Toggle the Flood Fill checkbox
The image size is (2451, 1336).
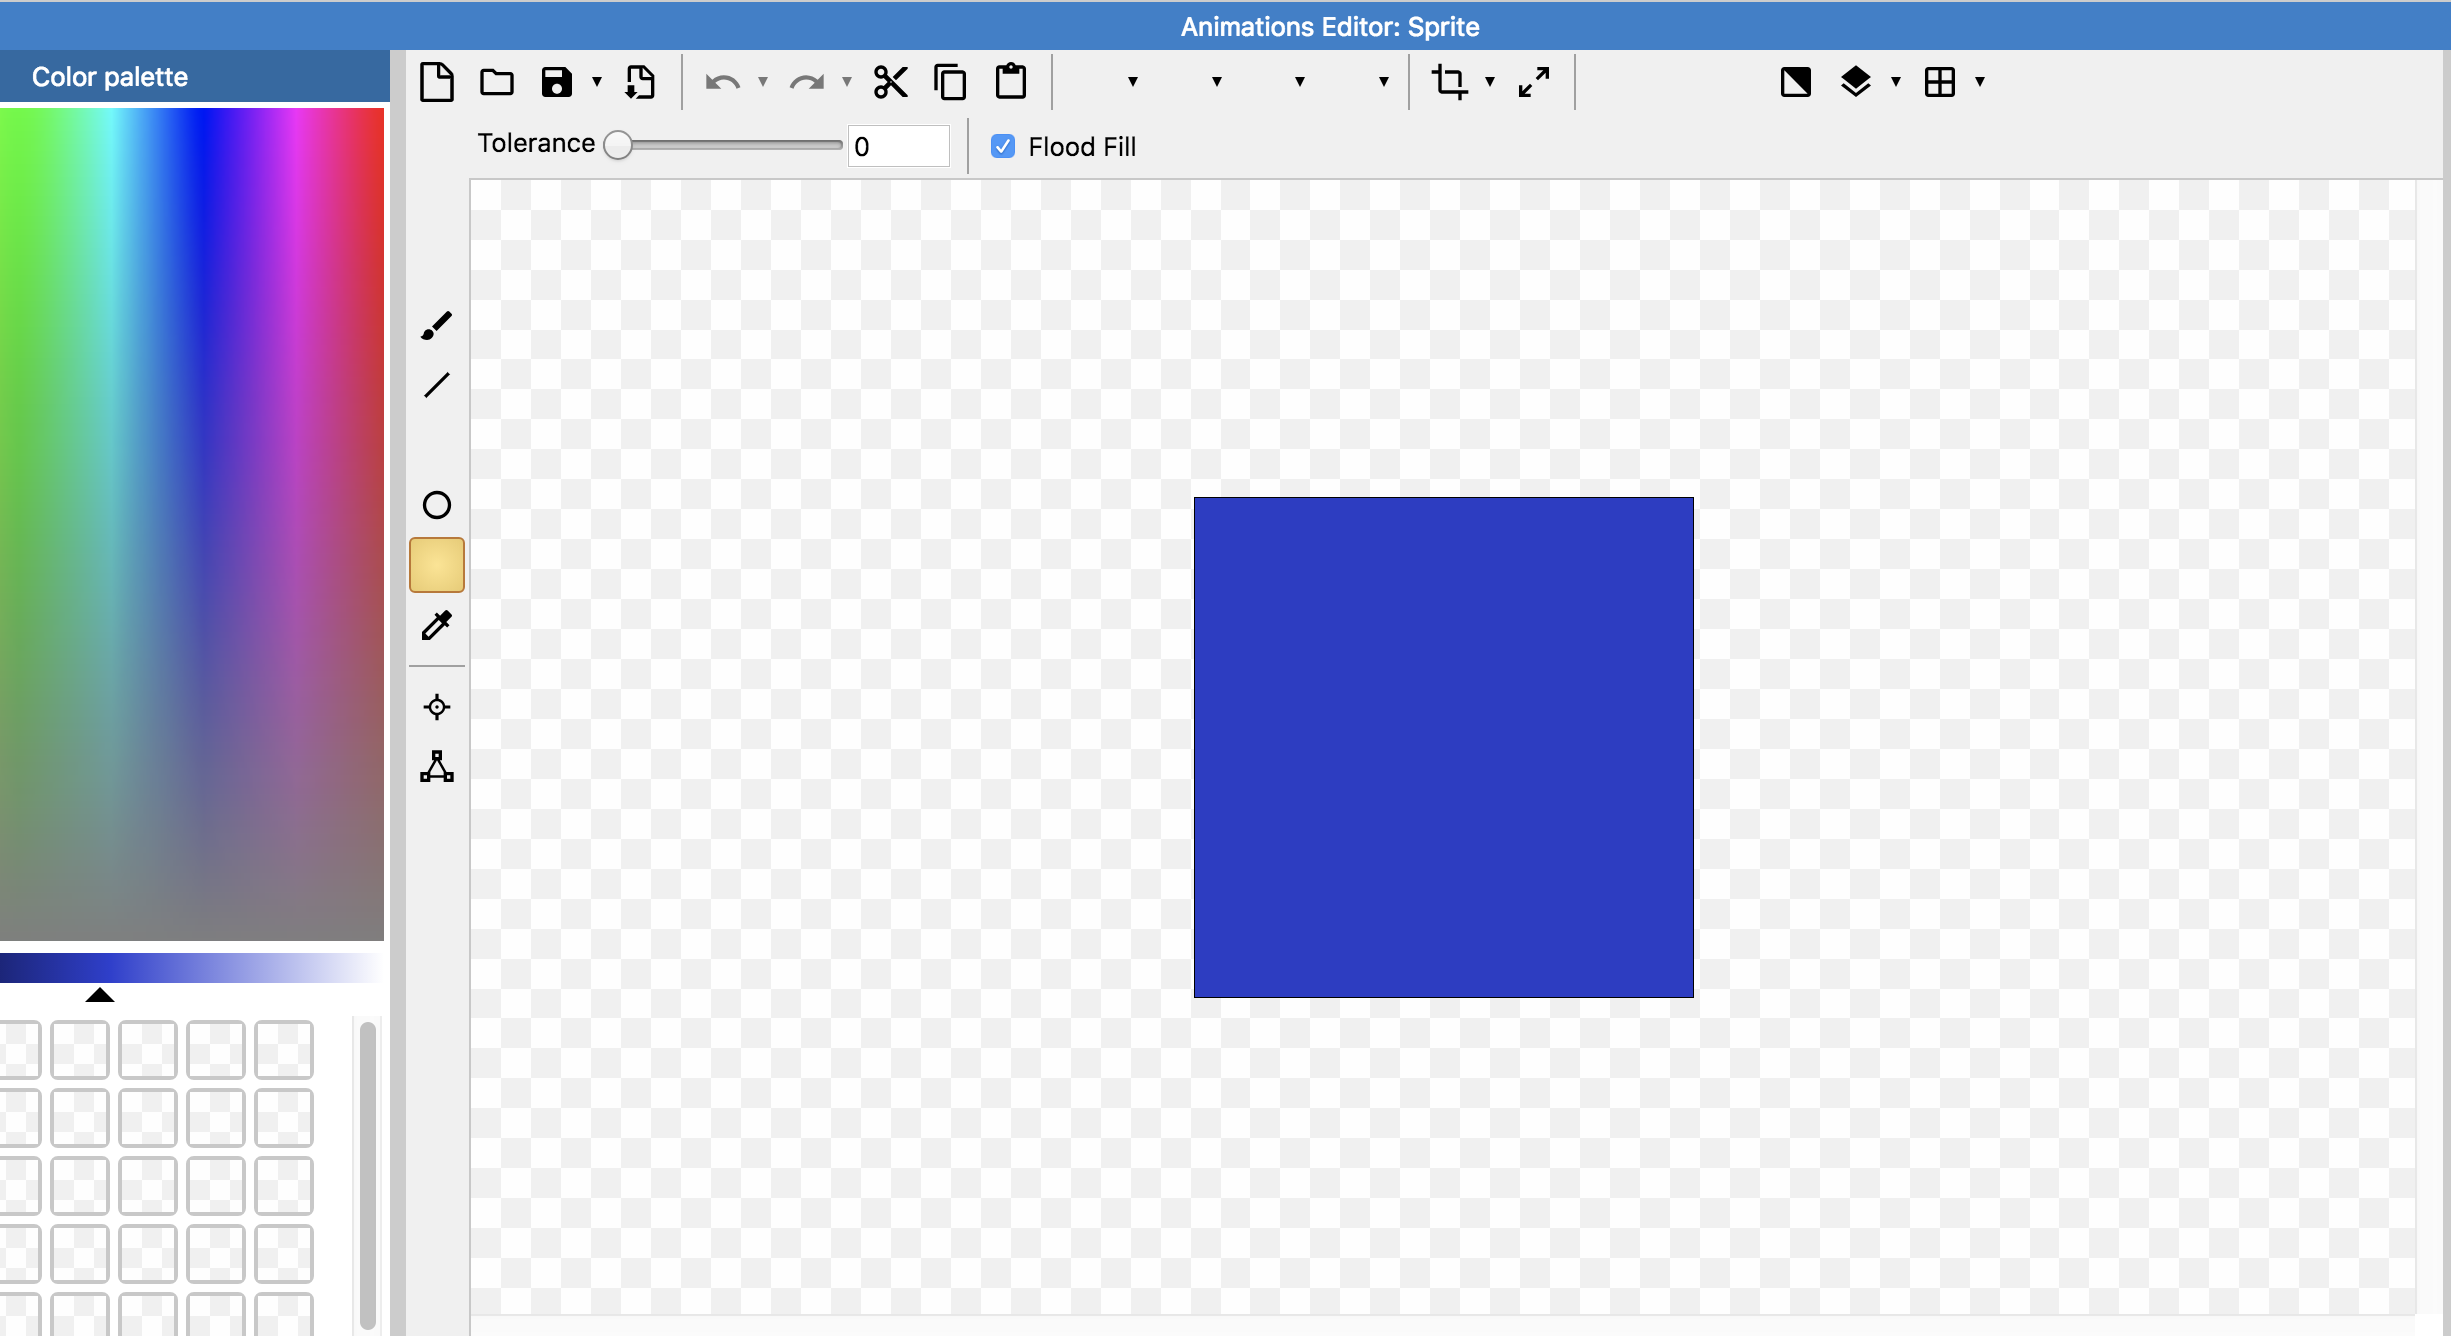pyautogui.click(x=1003, y=146)
